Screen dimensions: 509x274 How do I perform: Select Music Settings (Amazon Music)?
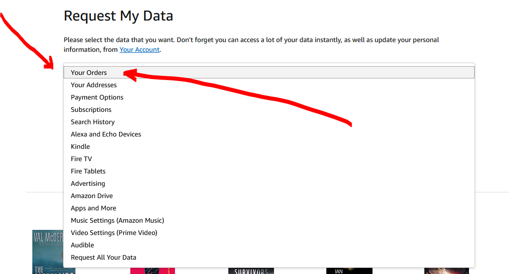click(x=118, y=221)
